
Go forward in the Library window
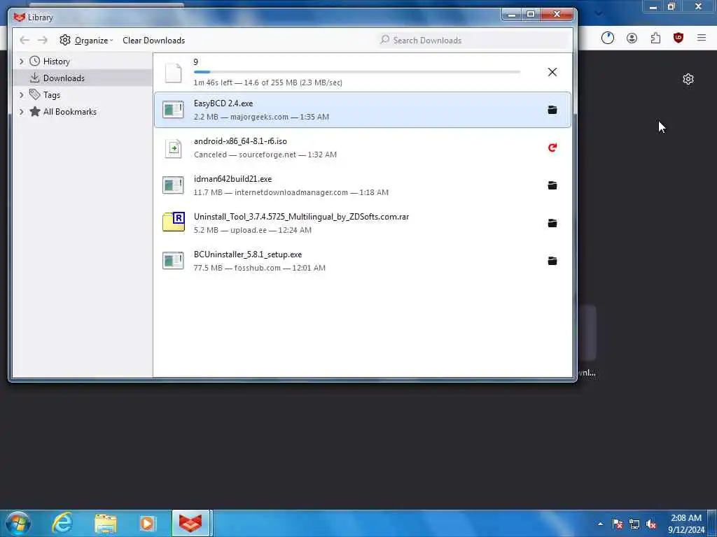point(43,40)
